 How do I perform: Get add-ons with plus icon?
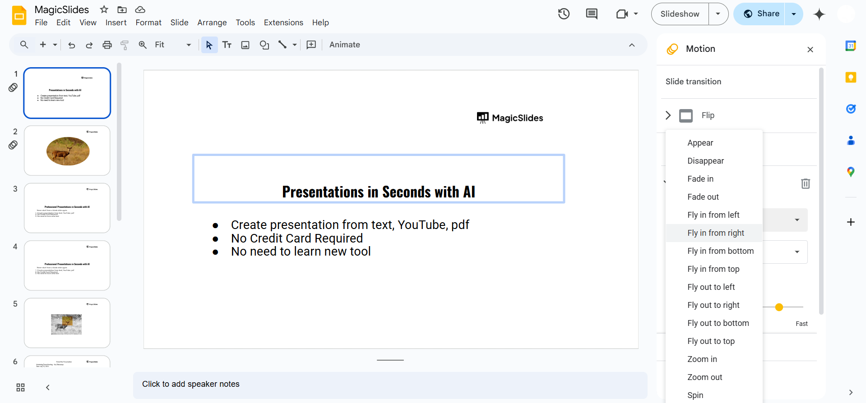click(851, 222)
